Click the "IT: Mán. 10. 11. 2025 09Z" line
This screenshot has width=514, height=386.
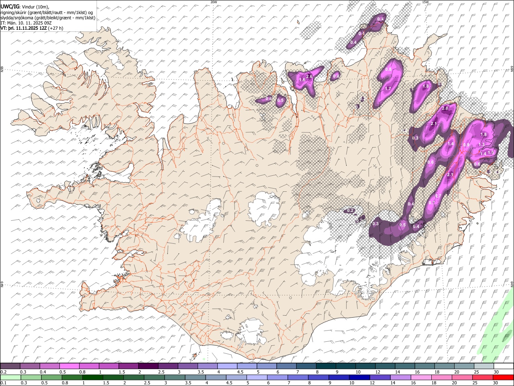coord(26,23)
